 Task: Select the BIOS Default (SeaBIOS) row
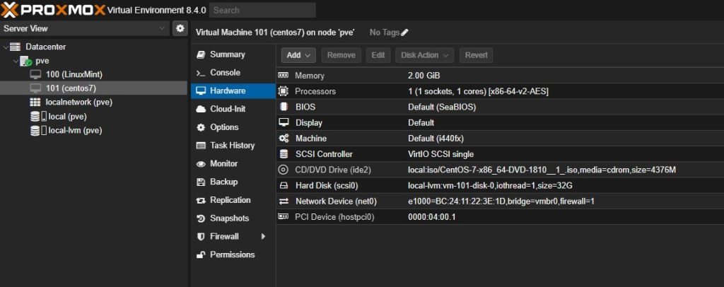tap(500, 107)
